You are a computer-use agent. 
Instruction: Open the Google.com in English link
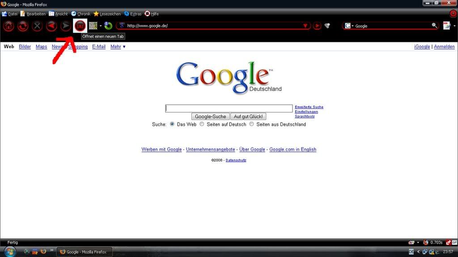coord(293,149)
